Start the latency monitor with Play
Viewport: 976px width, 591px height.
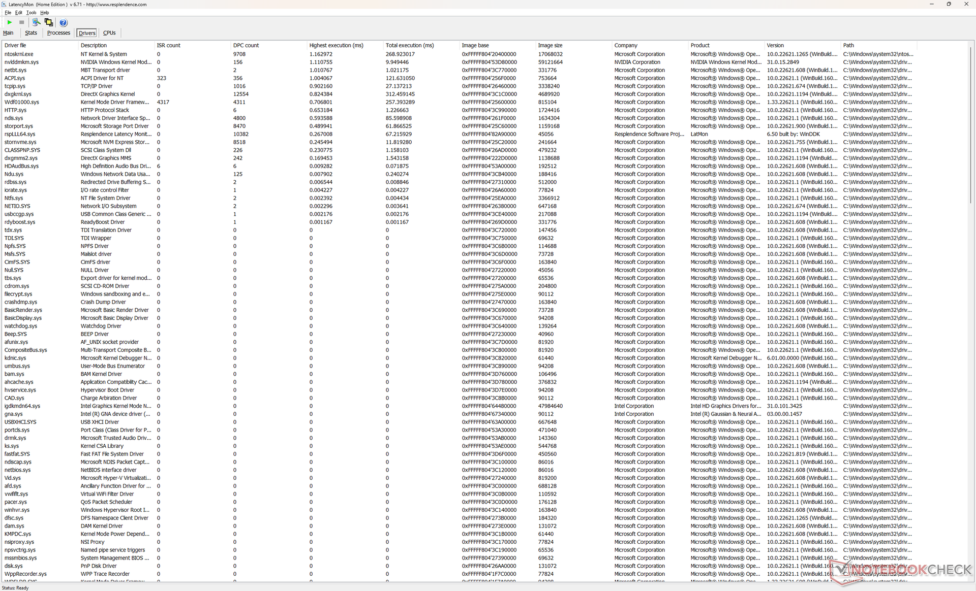coord(10,22)
